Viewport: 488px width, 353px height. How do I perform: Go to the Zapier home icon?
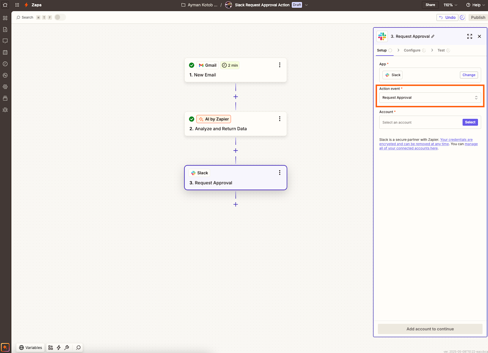click(5, 5)
